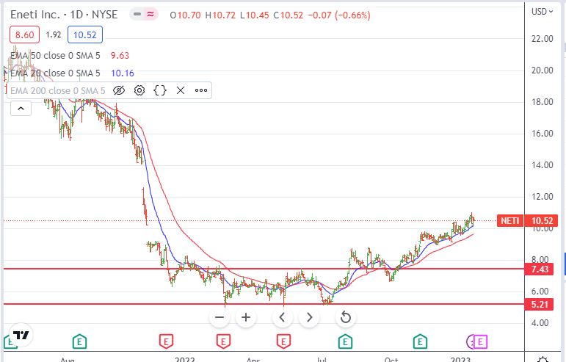The height and width of the screenshot is (362, 566).
Task: Click the NETI last price label
Action: pos(509,220)
